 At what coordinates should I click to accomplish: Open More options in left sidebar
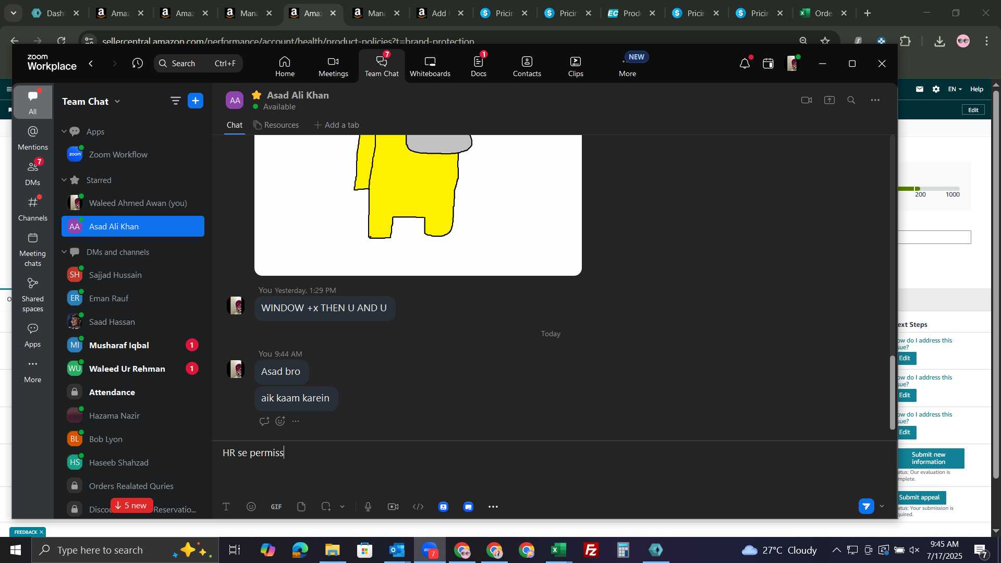tap(32, 371)
